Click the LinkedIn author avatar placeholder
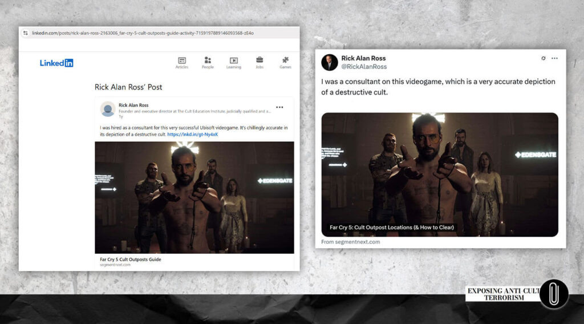 coord(108,109)
